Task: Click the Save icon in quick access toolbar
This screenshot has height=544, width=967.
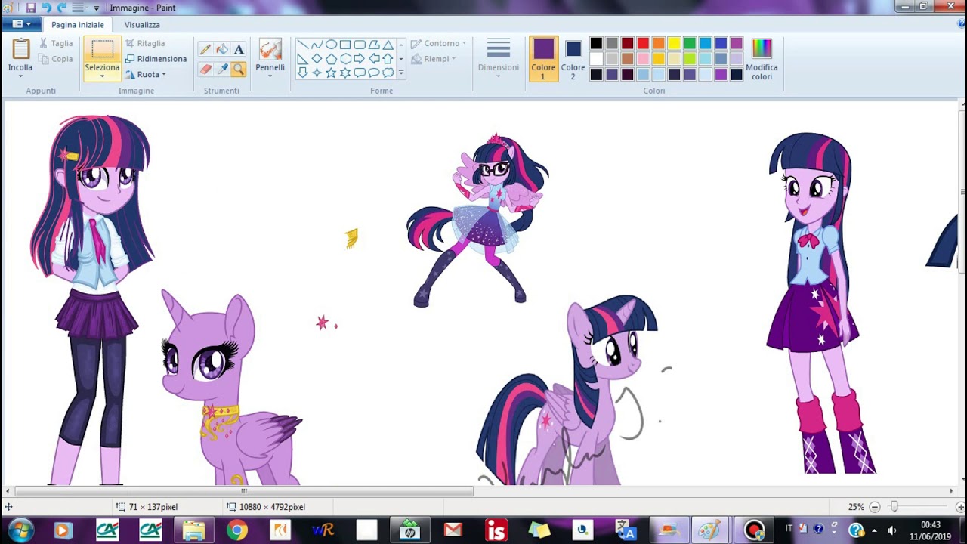Action: 31,8
